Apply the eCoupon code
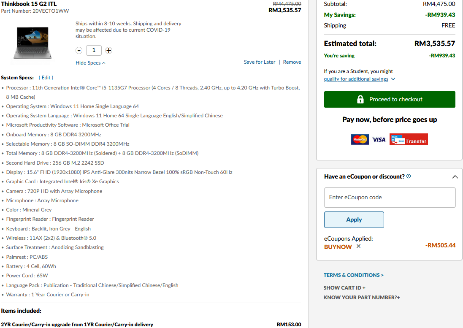Screen dimensions: 463x328 click(354, 220)
